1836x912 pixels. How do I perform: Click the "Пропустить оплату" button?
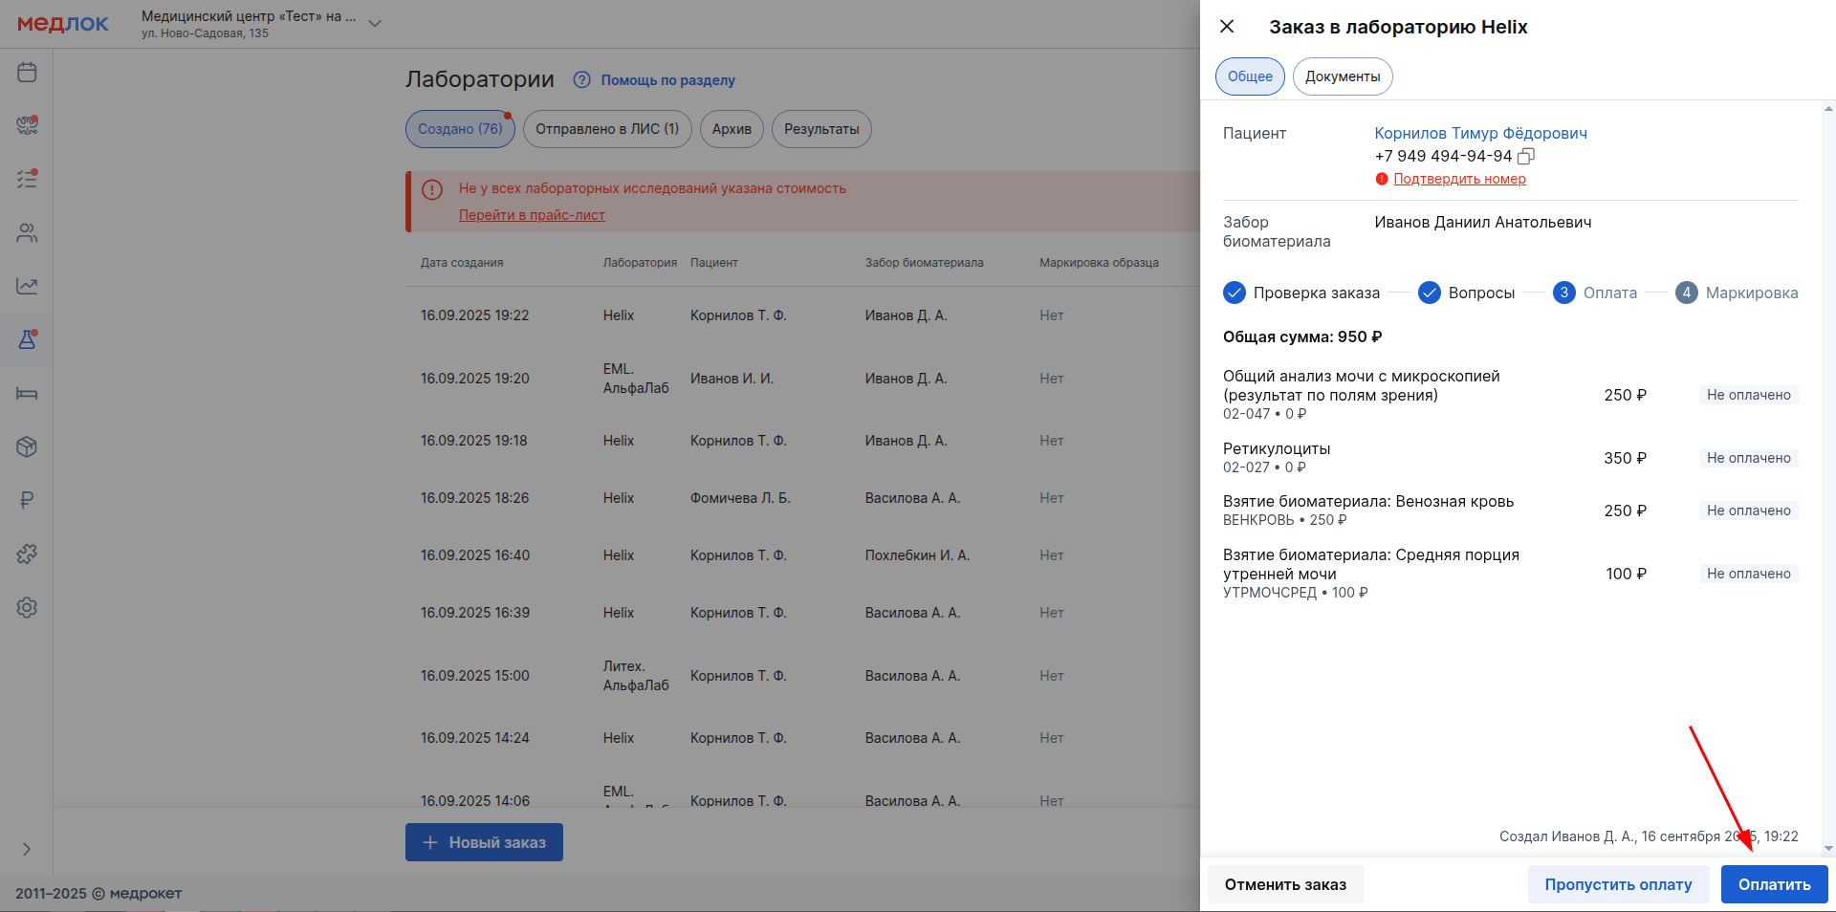[1618, 884]
